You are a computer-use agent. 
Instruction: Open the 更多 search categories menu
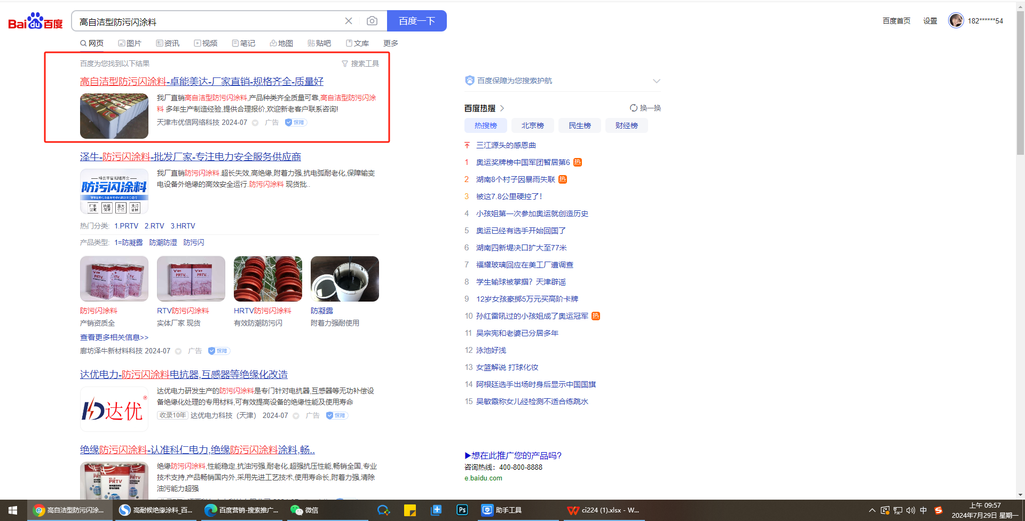390,43
